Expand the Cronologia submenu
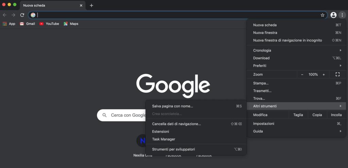This screenshot has width=348, height=168. pyautogui.click(x=297, y=50)
